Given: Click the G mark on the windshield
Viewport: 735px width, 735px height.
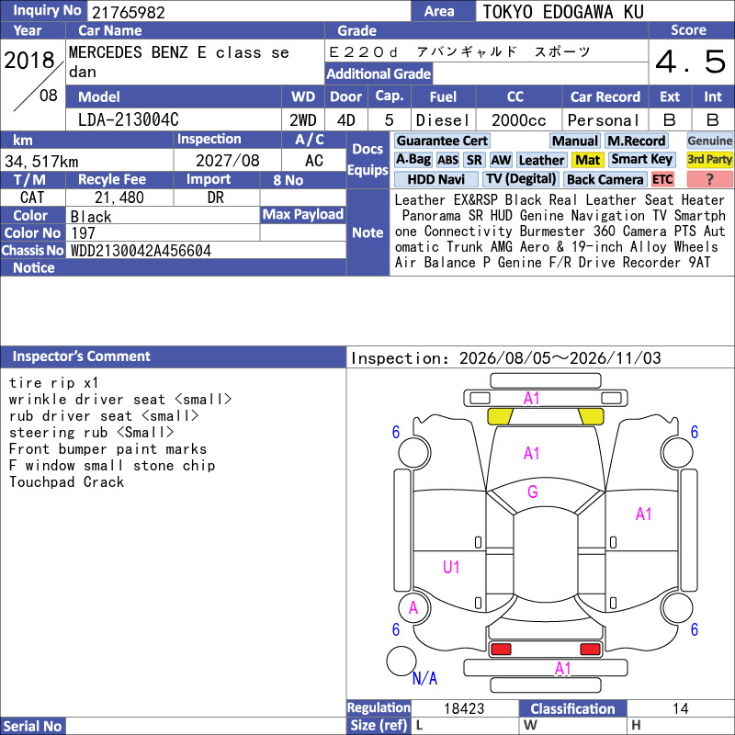Looking at the screenshot, I should [x=533, y=492].
